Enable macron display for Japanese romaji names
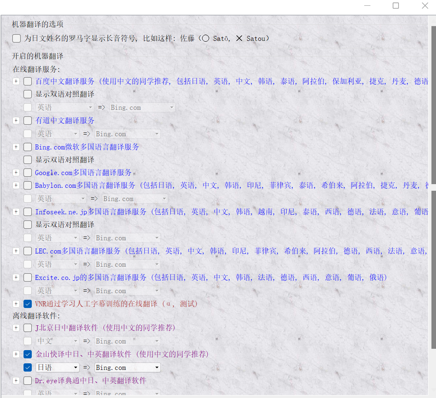 pos(16,38)
